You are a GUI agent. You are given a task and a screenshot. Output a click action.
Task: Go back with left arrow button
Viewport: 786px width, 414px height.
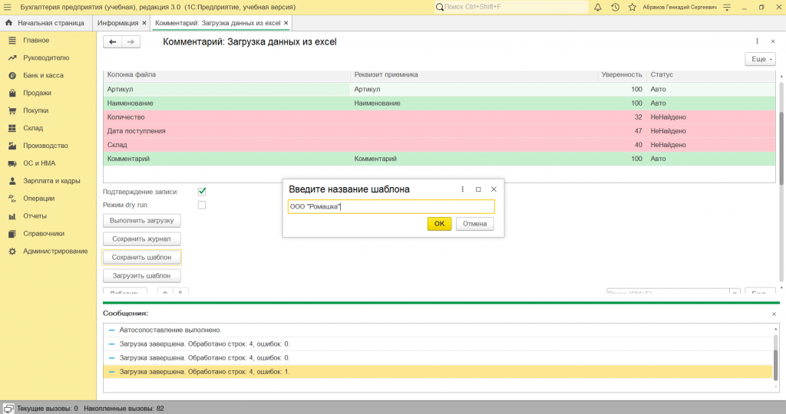(x=112, y=42)
